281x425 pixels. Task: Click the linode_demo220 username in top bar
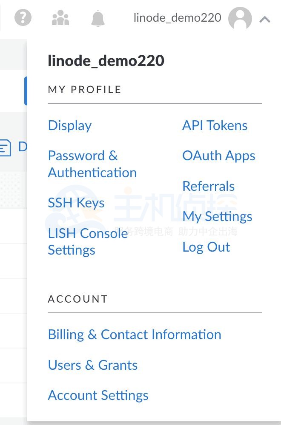[177, 18]
